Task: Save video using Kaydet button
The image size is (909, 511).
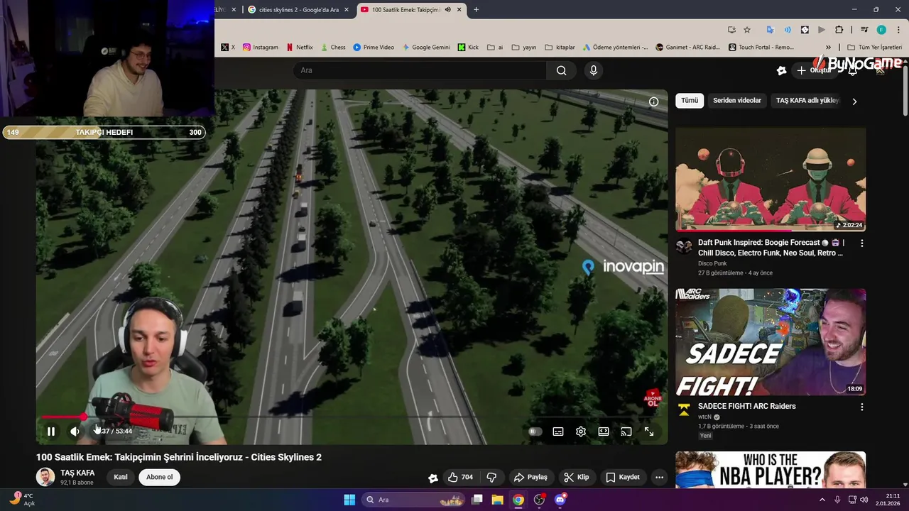Action: coord(623,477)
